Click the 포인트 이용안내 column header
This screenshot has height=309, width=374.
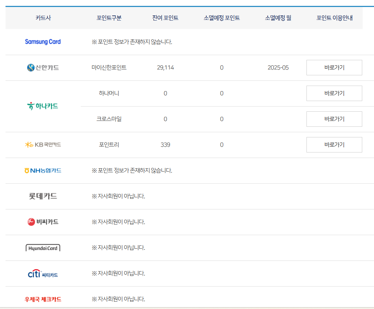click(334, 18)
